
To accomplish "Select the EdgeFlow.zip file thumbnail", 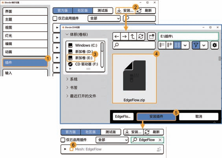I will [134, 79].
